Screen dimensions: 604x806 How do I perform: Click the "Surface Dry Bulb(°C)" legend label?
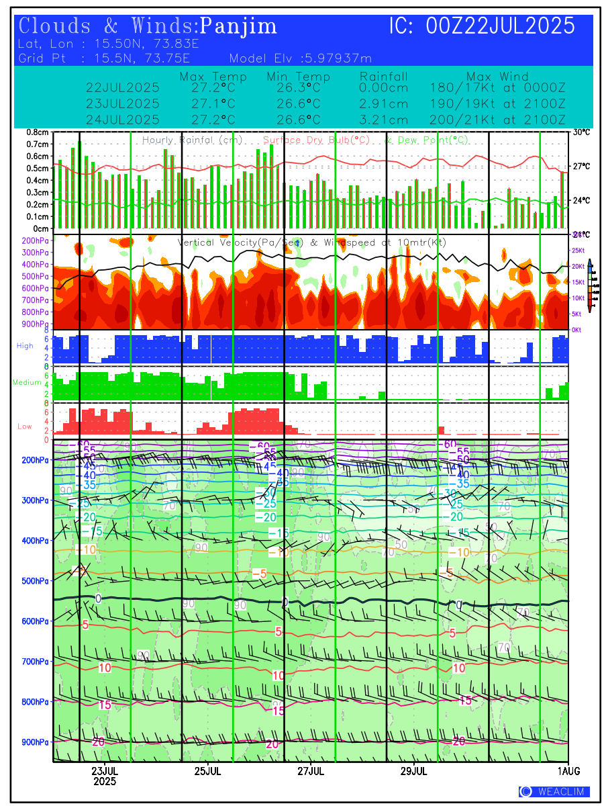(316, 140)
